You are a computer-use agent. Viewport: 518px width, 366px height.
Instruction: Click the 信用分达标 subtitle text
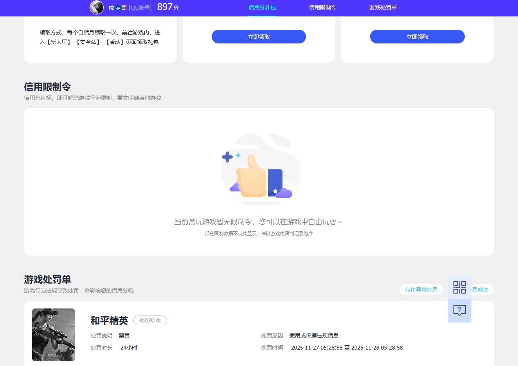coord(92,98)
